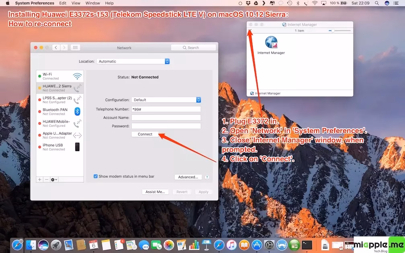Click the Telephone Number field
Screen dimensions: 405x253
click(x=166, y=109)
